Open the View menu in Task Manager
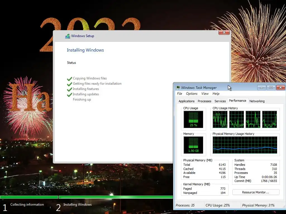 (x=205, y=94)
